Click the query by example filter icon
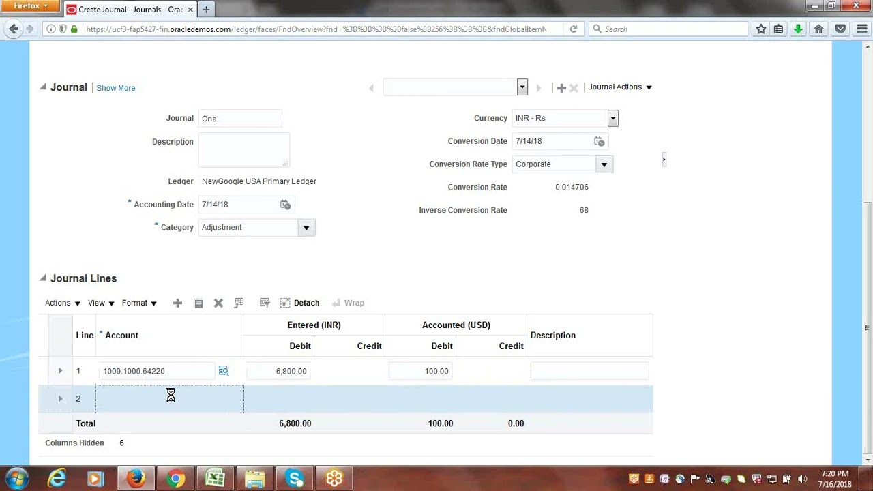Image resolution: width=873 pixels, height=491 pixels. click(x=265, y=303)
